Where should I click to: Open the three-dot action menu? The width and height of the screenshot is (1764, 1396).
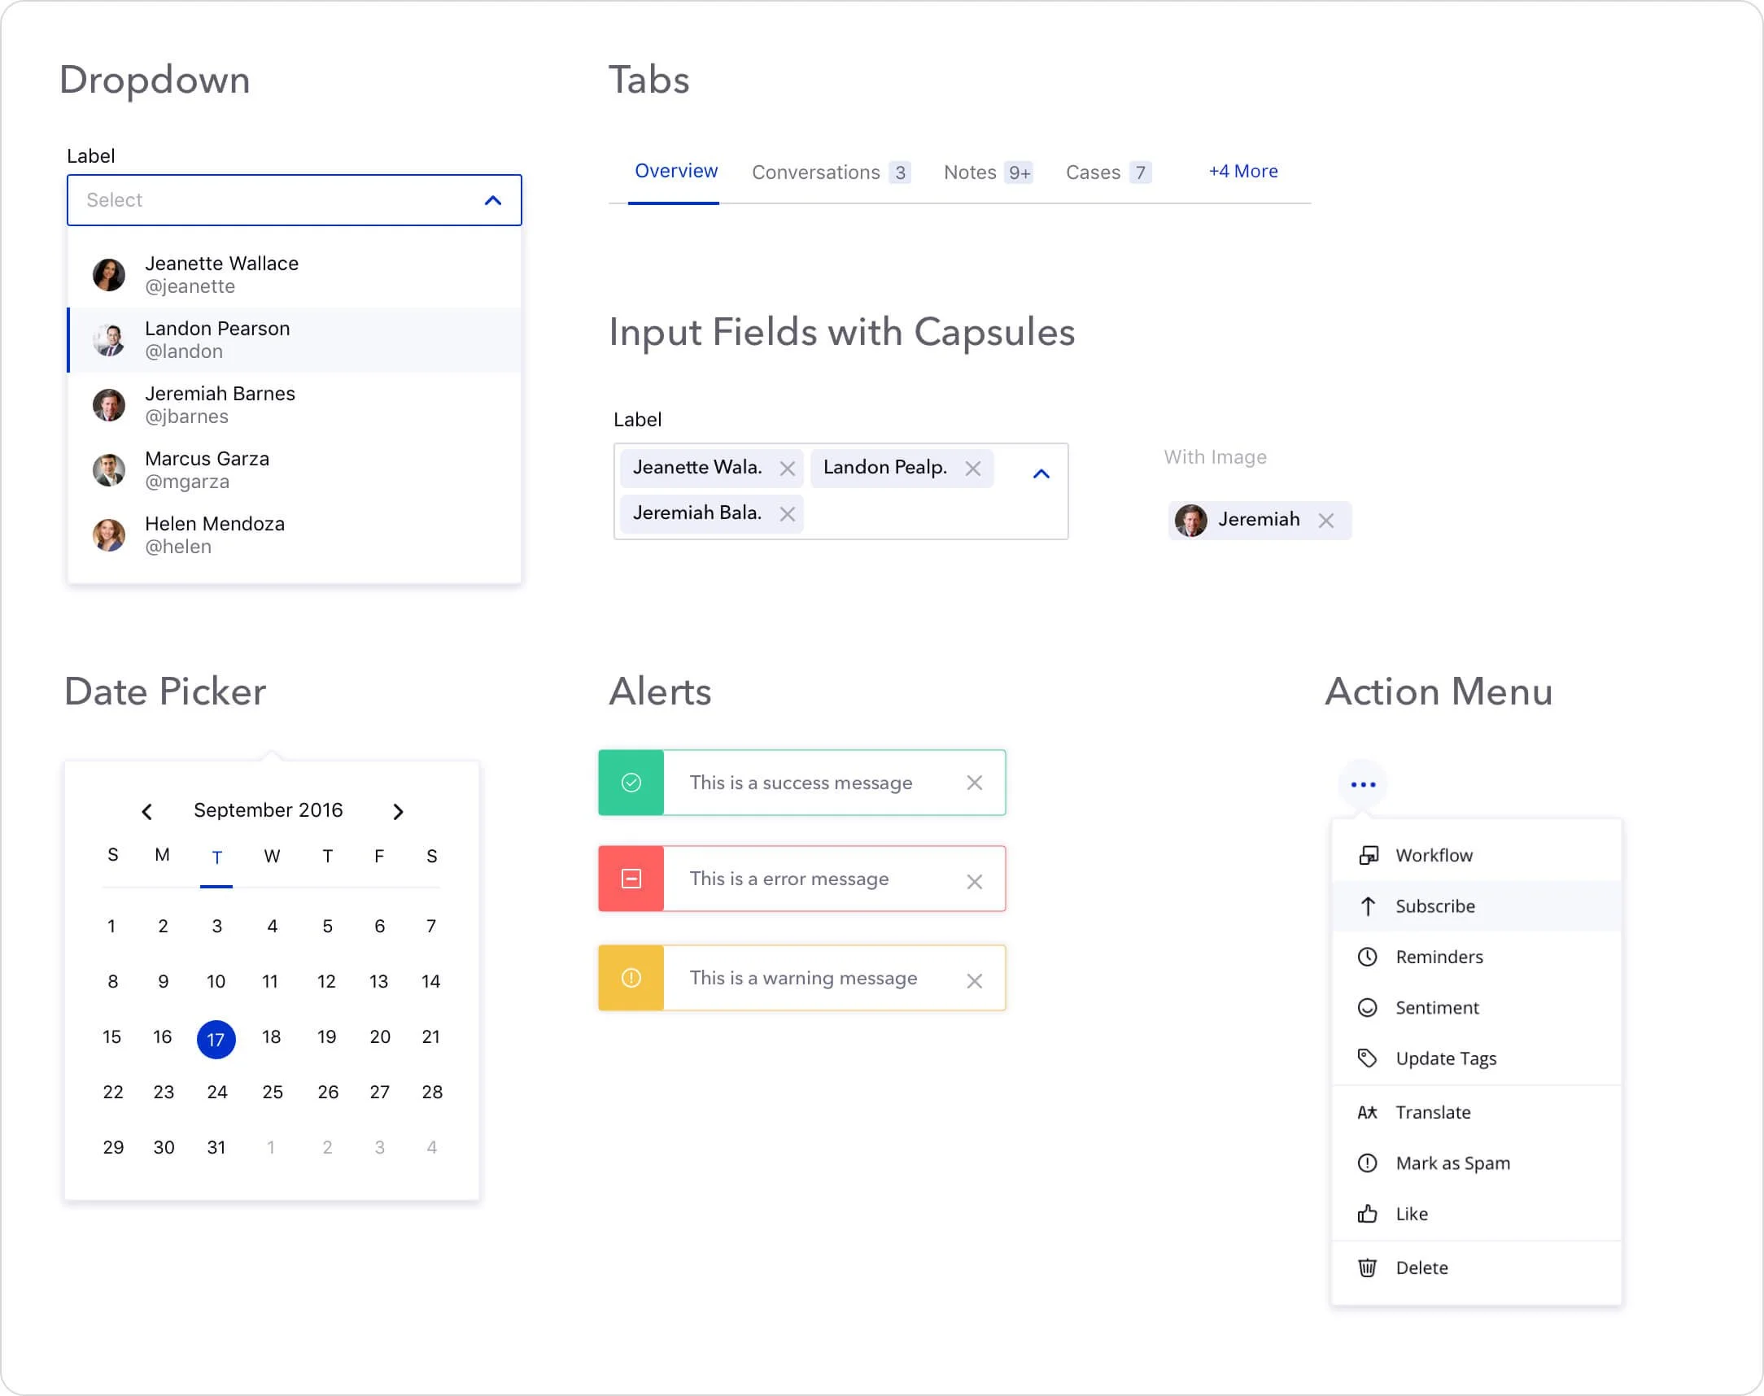pyautogui.click(x=1362, y=783)
